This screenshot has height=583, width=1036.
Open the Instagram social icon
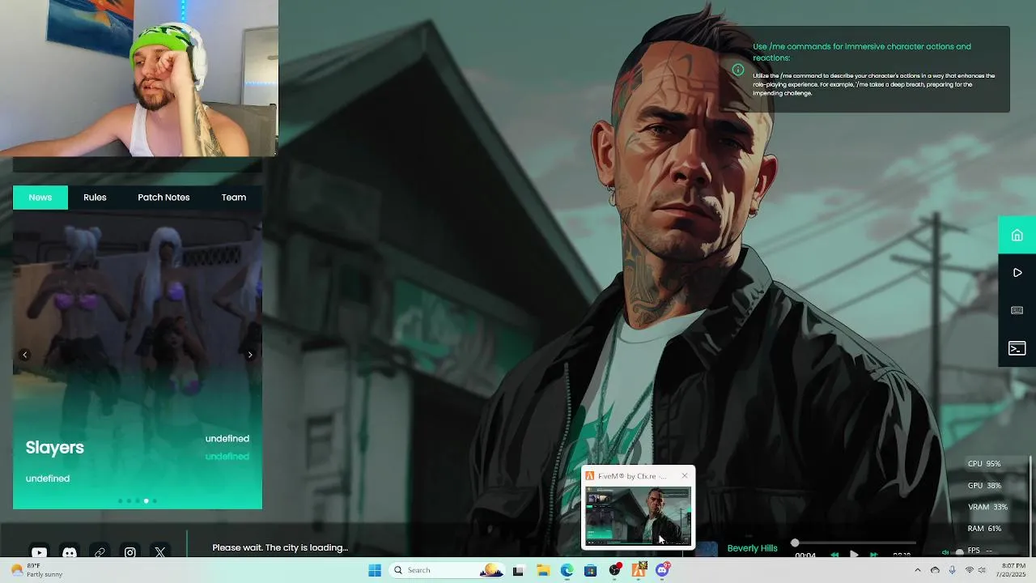click(129, 552)
